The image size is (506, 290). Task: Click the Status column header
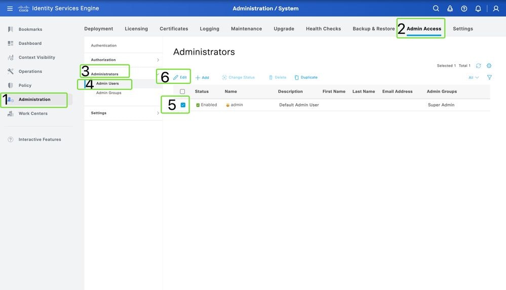202,91
